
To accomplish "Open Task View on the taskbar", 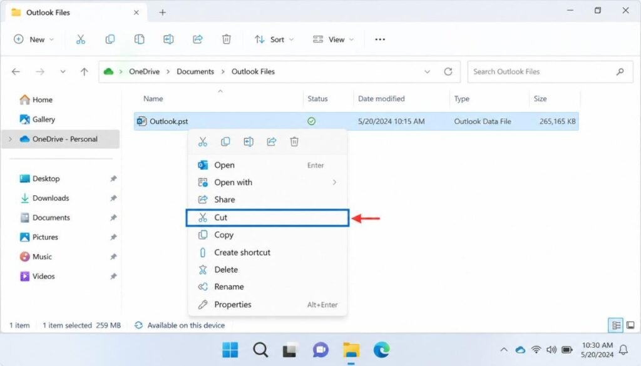I will pos(290,350).
